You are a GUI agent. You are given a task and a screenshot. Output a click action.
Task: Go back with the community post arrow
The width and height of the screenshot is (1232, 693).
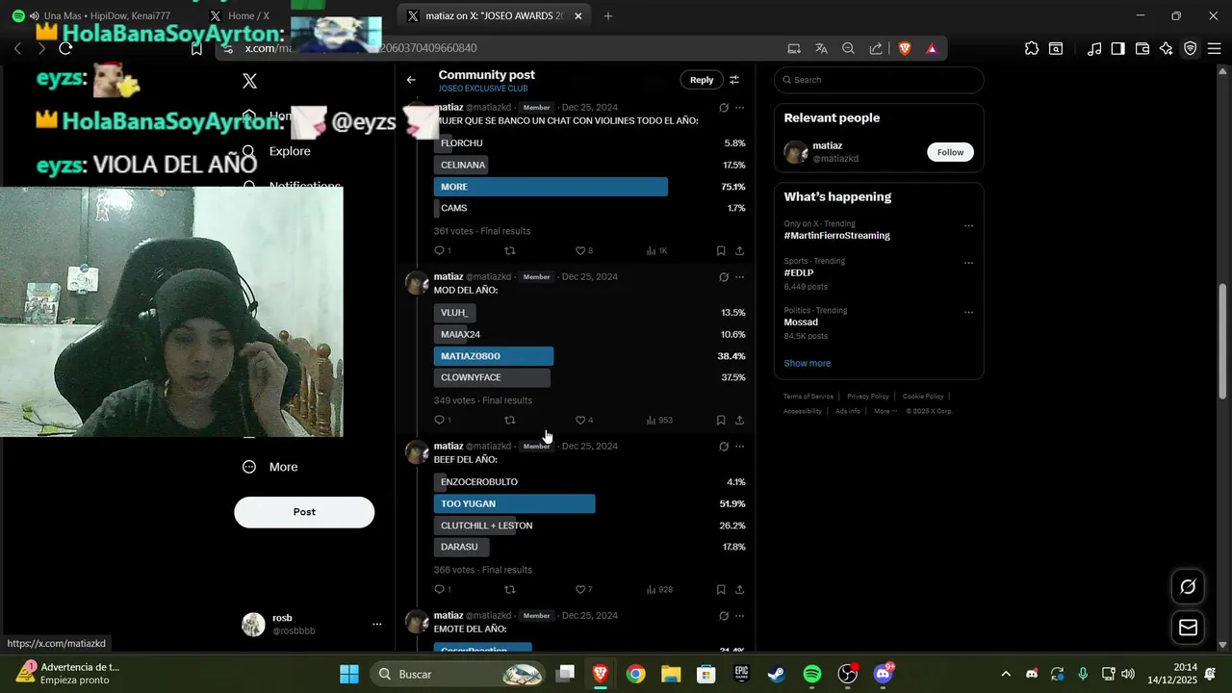click(x=411, y=80)
